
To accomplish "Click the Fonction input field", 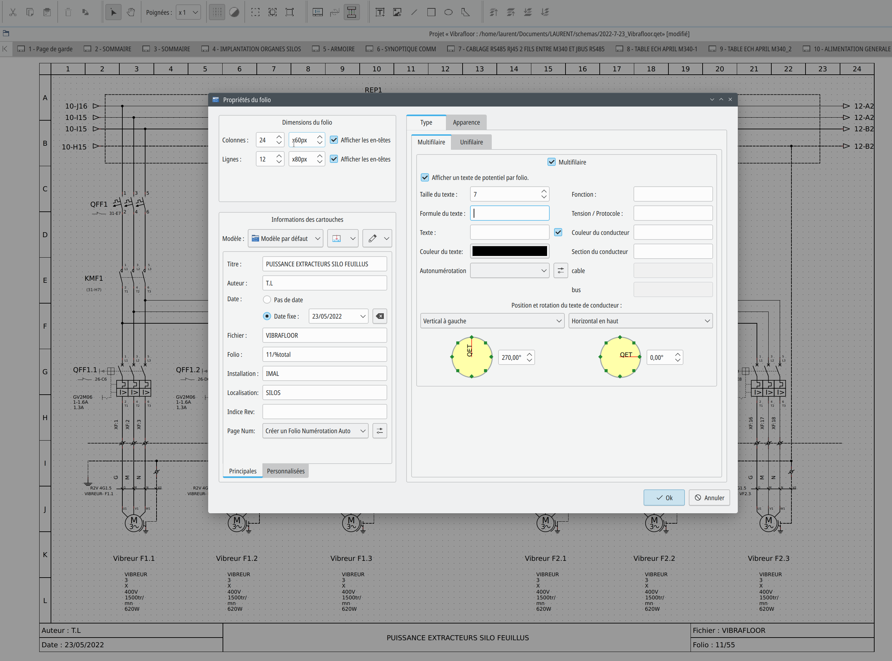I will pos(672,194).
